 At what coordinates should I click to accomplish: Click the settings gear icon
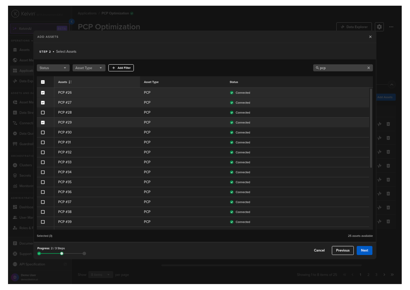379,27
